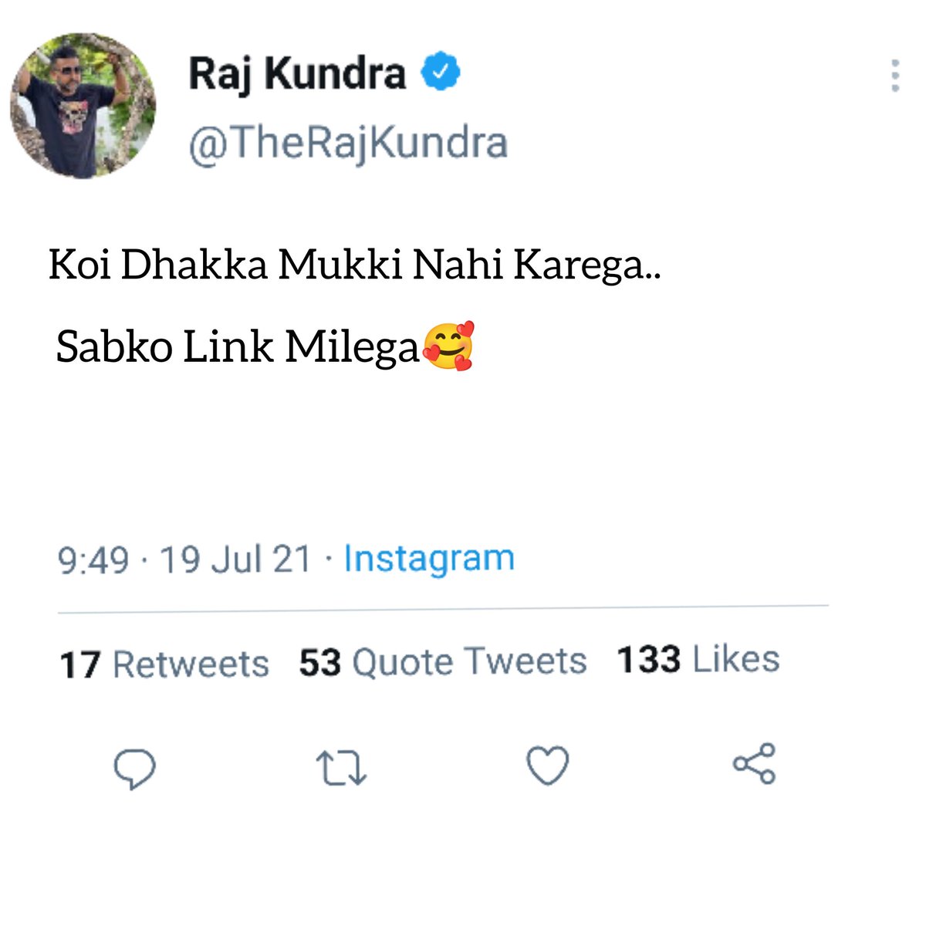
Task: Show the 133 Likes list
Action: pos(698,660)
